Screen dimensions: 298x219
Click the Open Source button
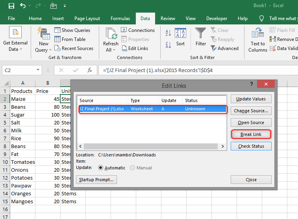251,122
